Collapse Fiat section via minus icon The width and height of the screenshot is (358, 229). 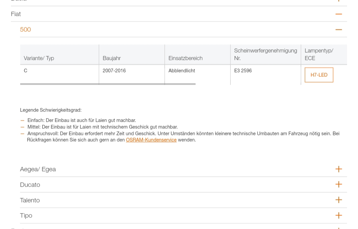338,14
